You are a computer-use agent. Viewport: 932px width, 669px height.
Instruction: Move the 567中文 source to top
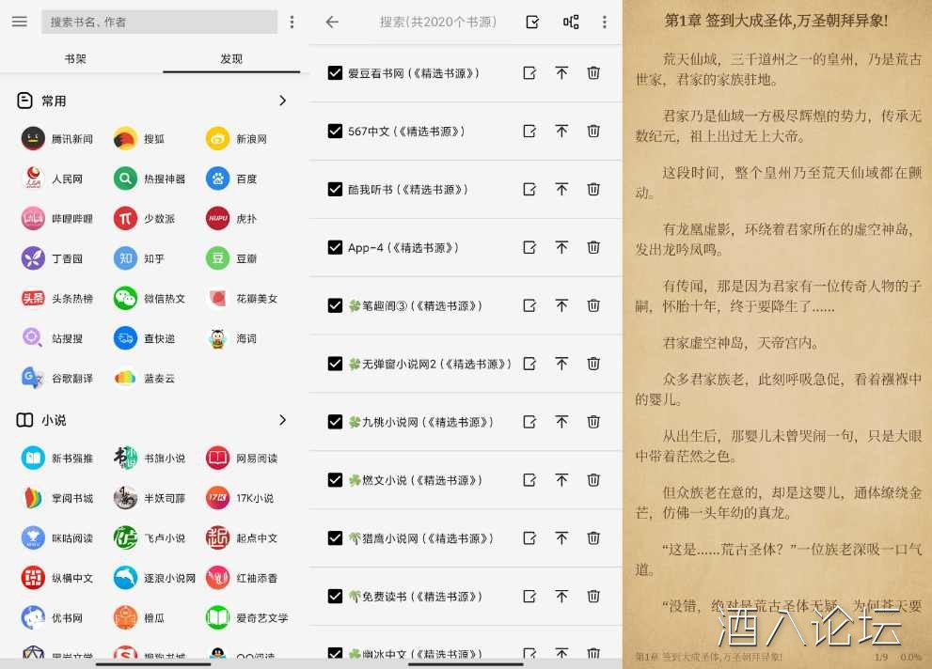tap(561, 132)
